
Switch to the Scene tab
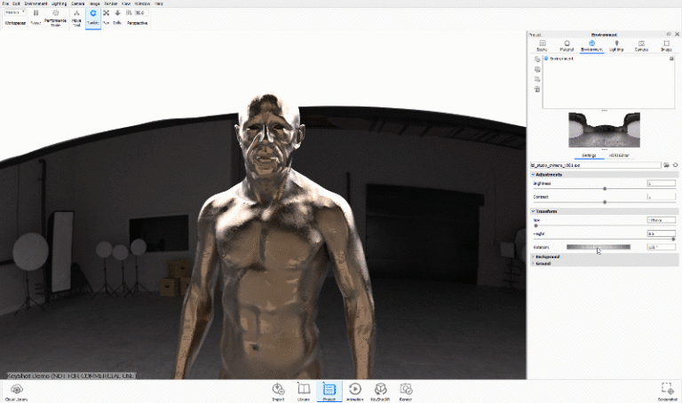pyautogui.click(x=542, y=45)
